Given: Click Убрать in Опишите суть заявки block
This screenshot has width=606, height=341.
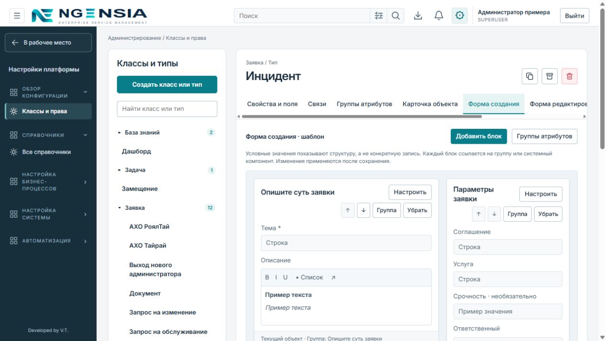Looking at the screenshot, I should click(417, 210).
